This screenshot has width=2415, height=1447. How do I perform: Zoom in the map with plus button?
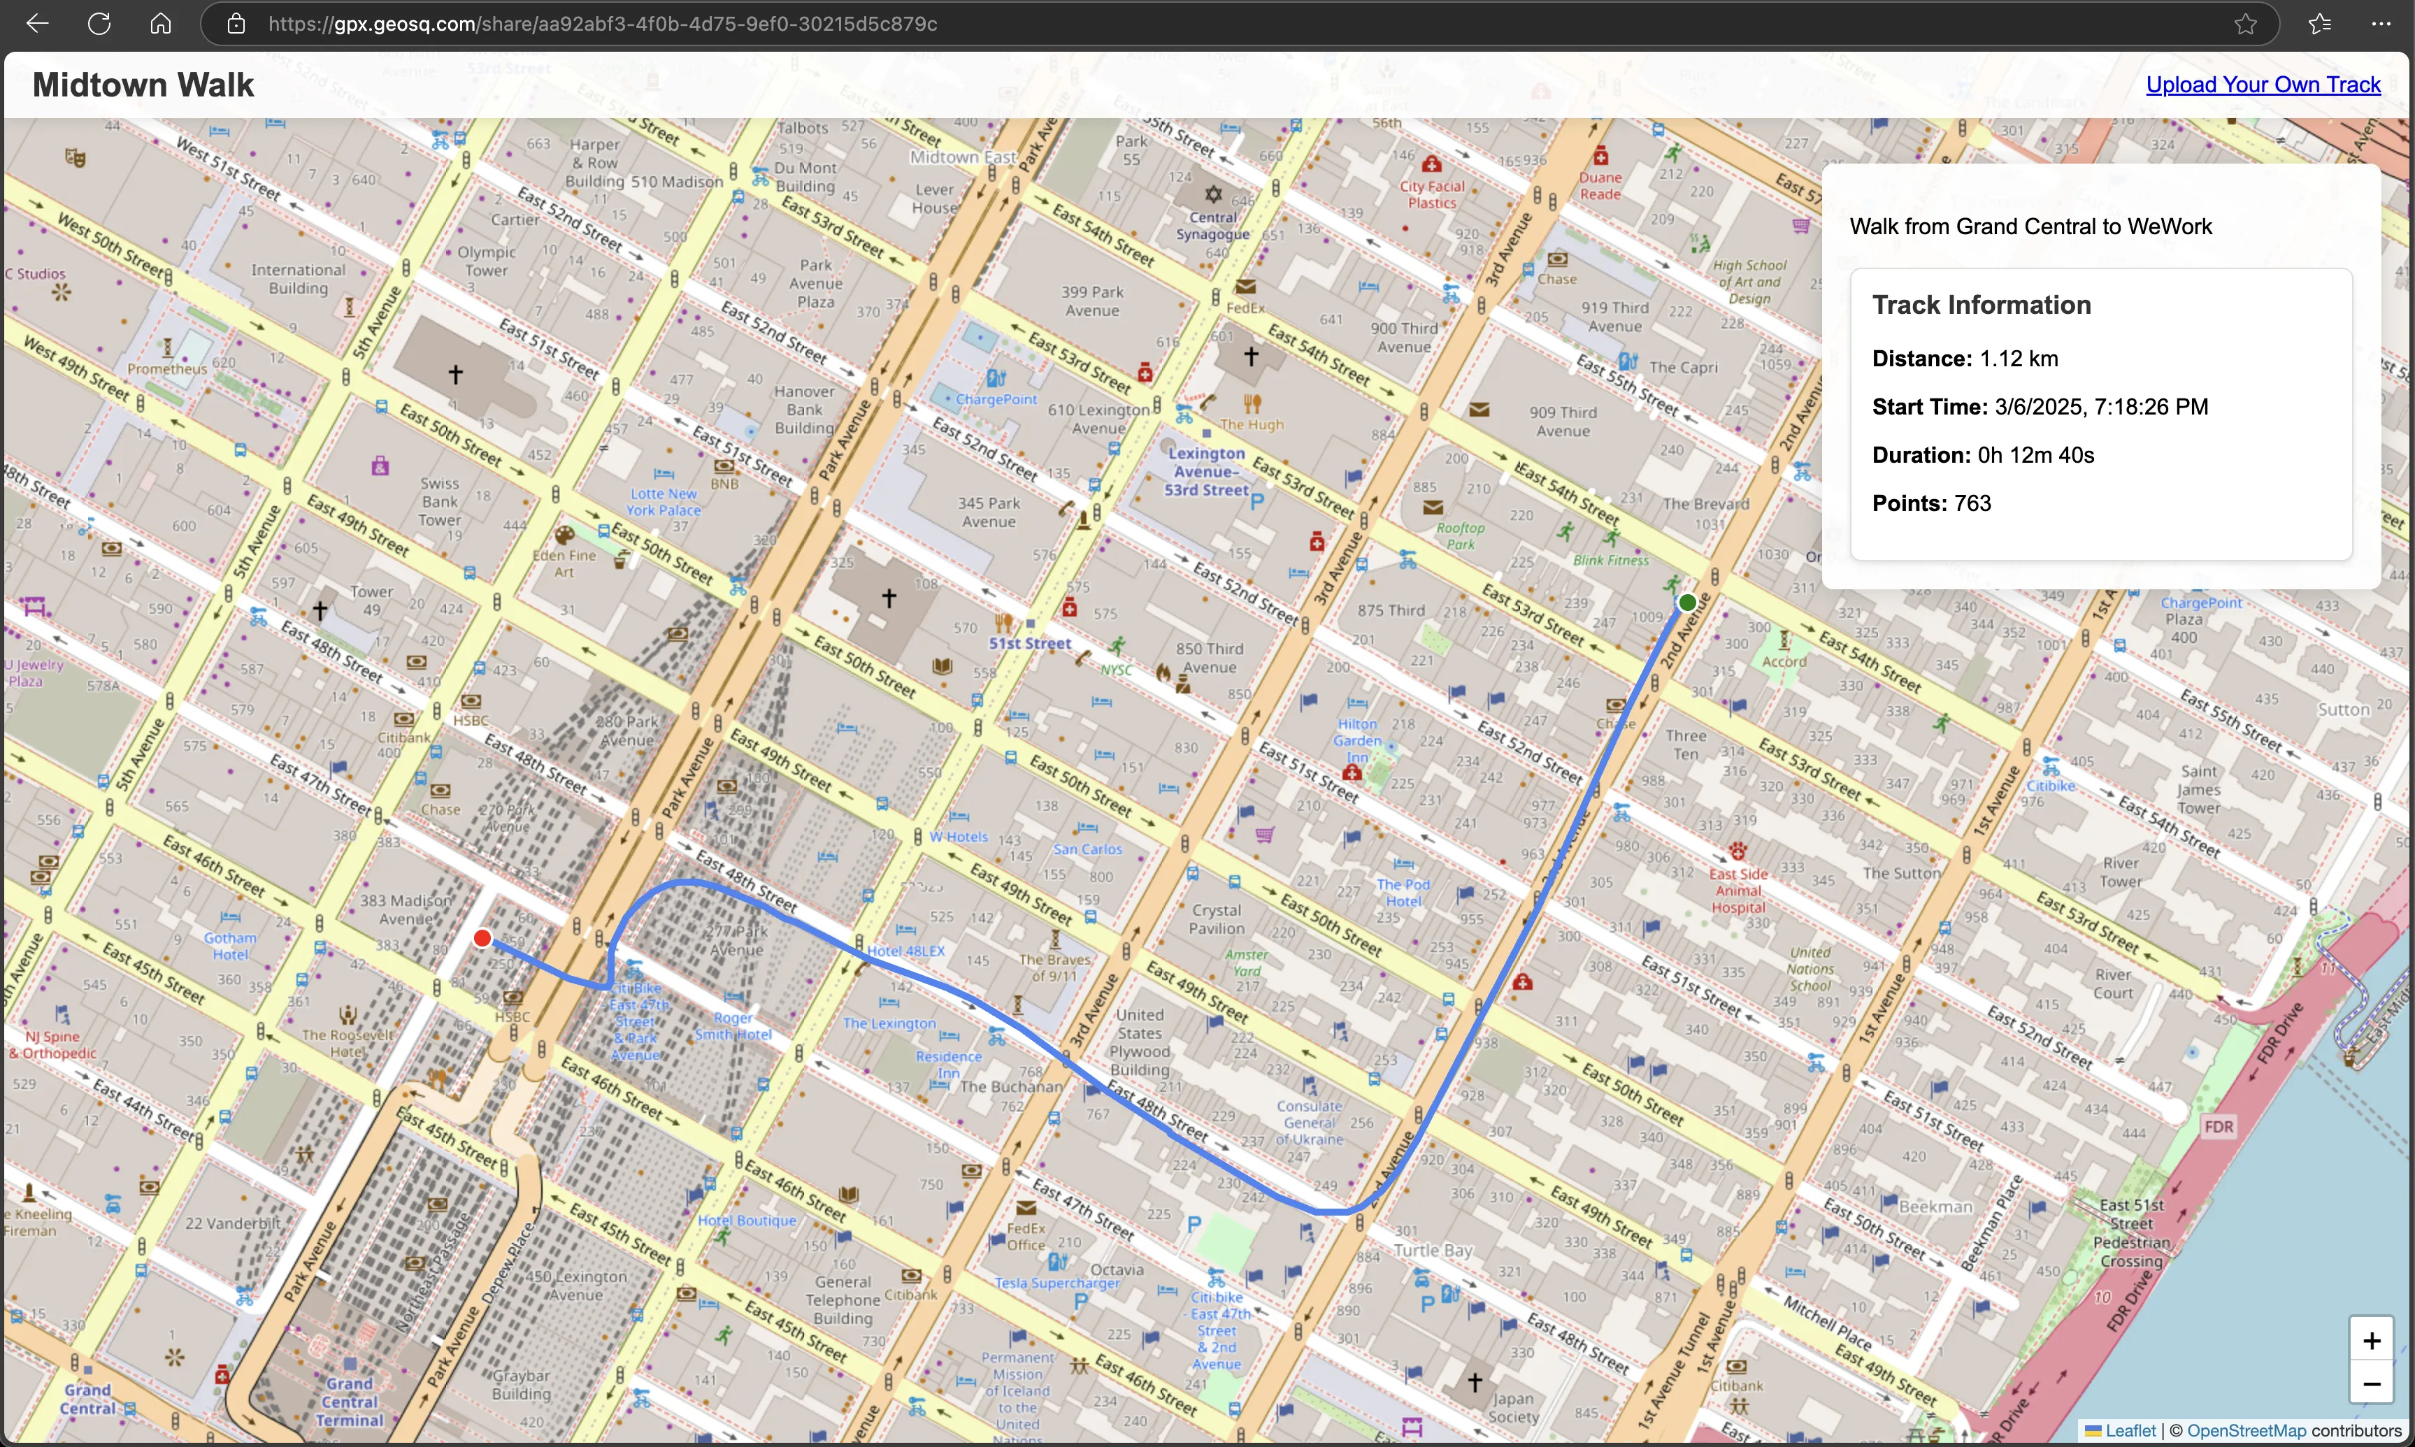point(2371,1340)
